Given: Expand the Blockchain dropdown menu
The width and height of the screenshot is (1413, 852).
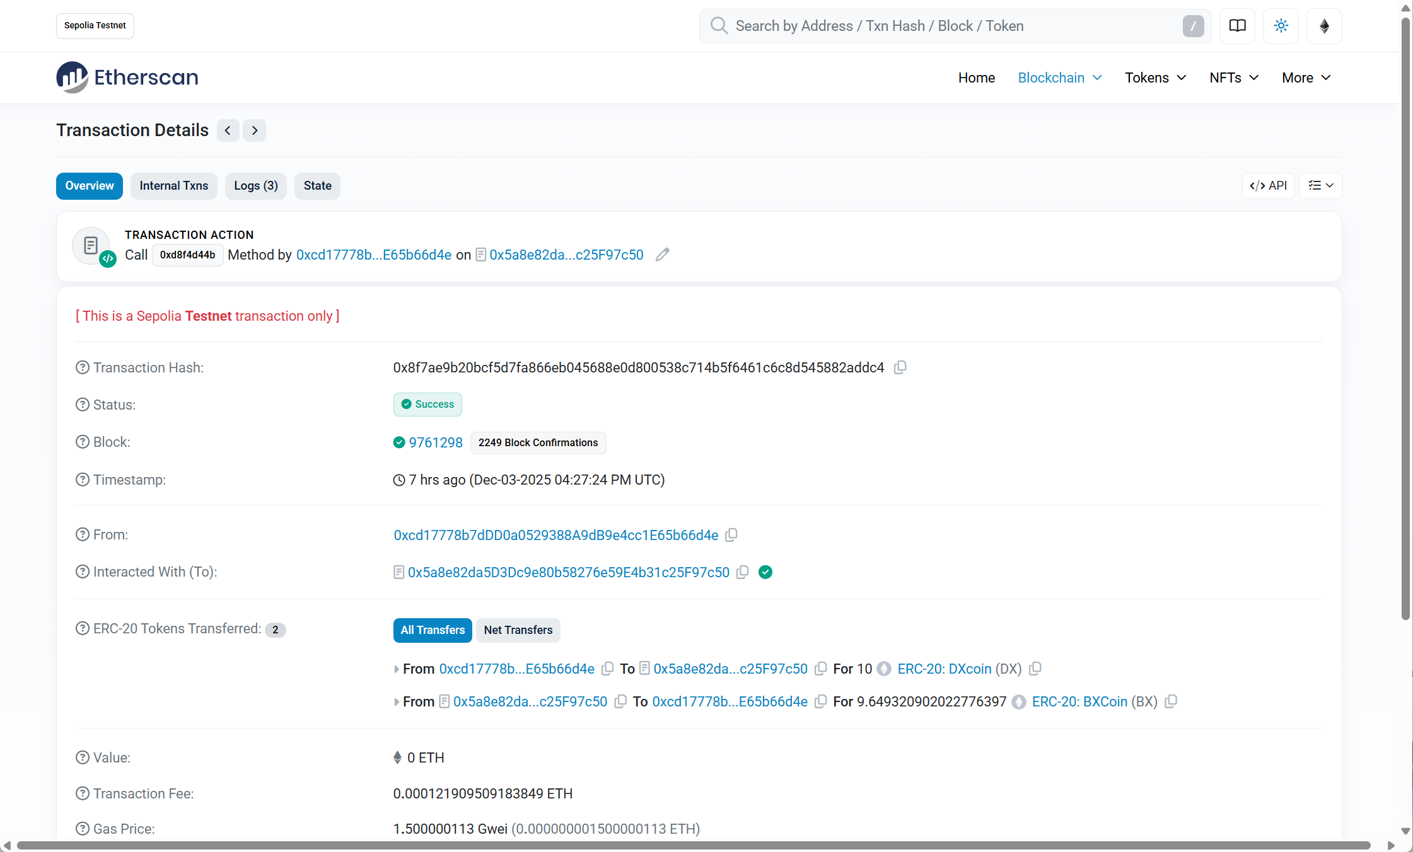Looking at the screenshot, I should 1060,78.
